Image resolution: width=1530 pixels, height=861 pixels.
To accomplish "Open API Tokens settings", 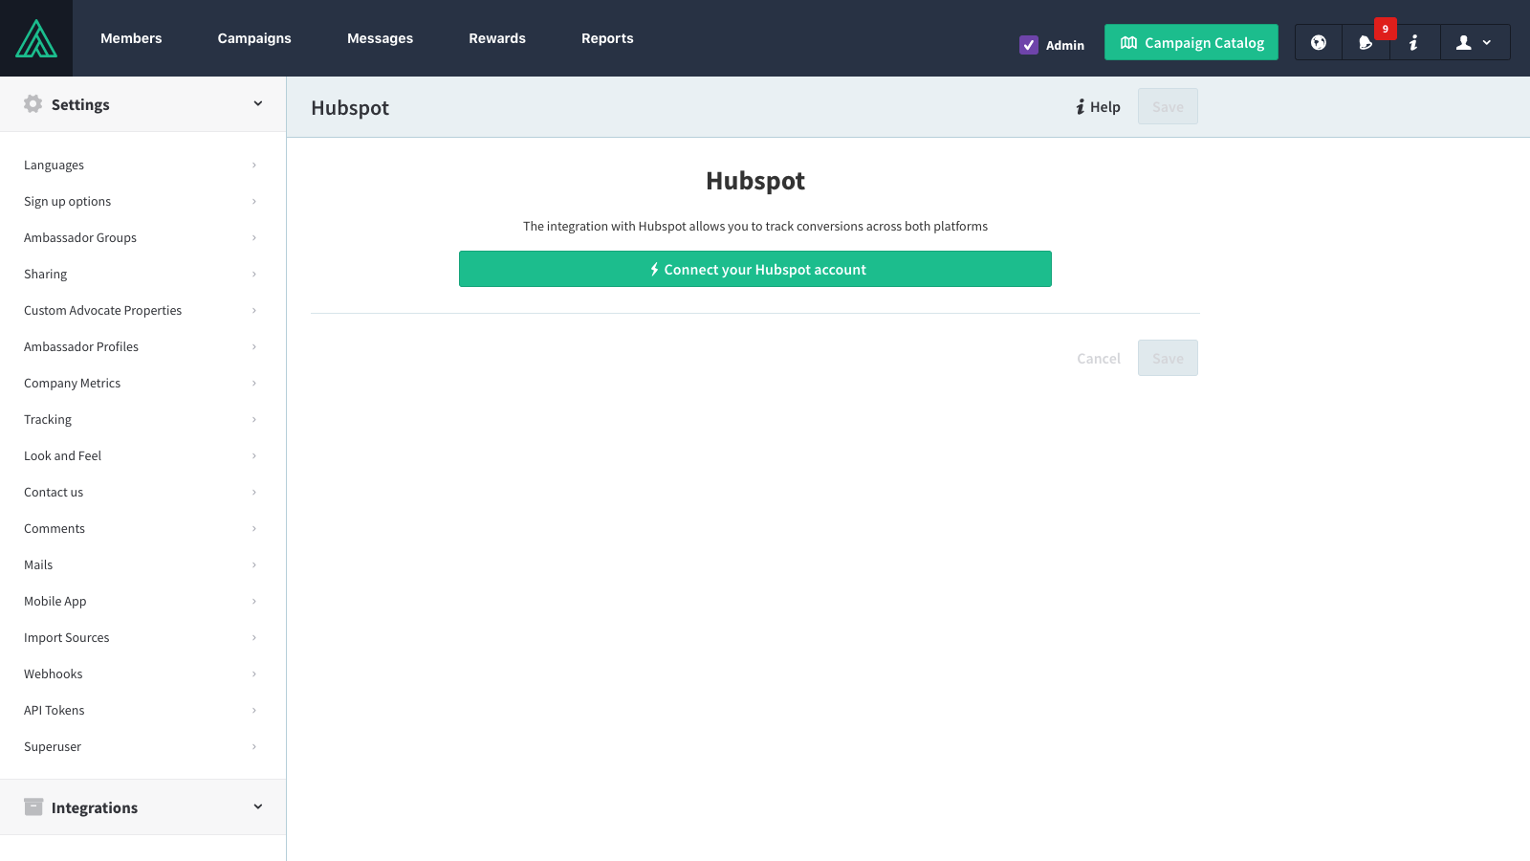I will point(55,711).
